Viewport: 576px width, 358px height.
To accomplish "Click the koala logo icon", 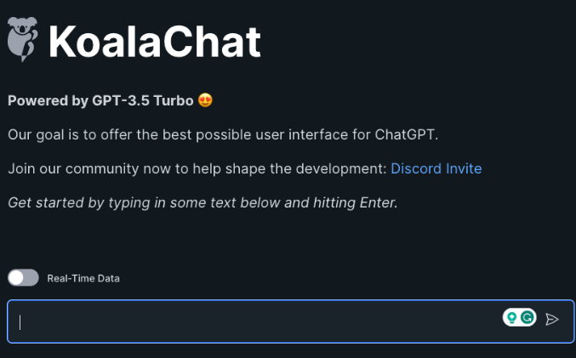I will [23, 40].
